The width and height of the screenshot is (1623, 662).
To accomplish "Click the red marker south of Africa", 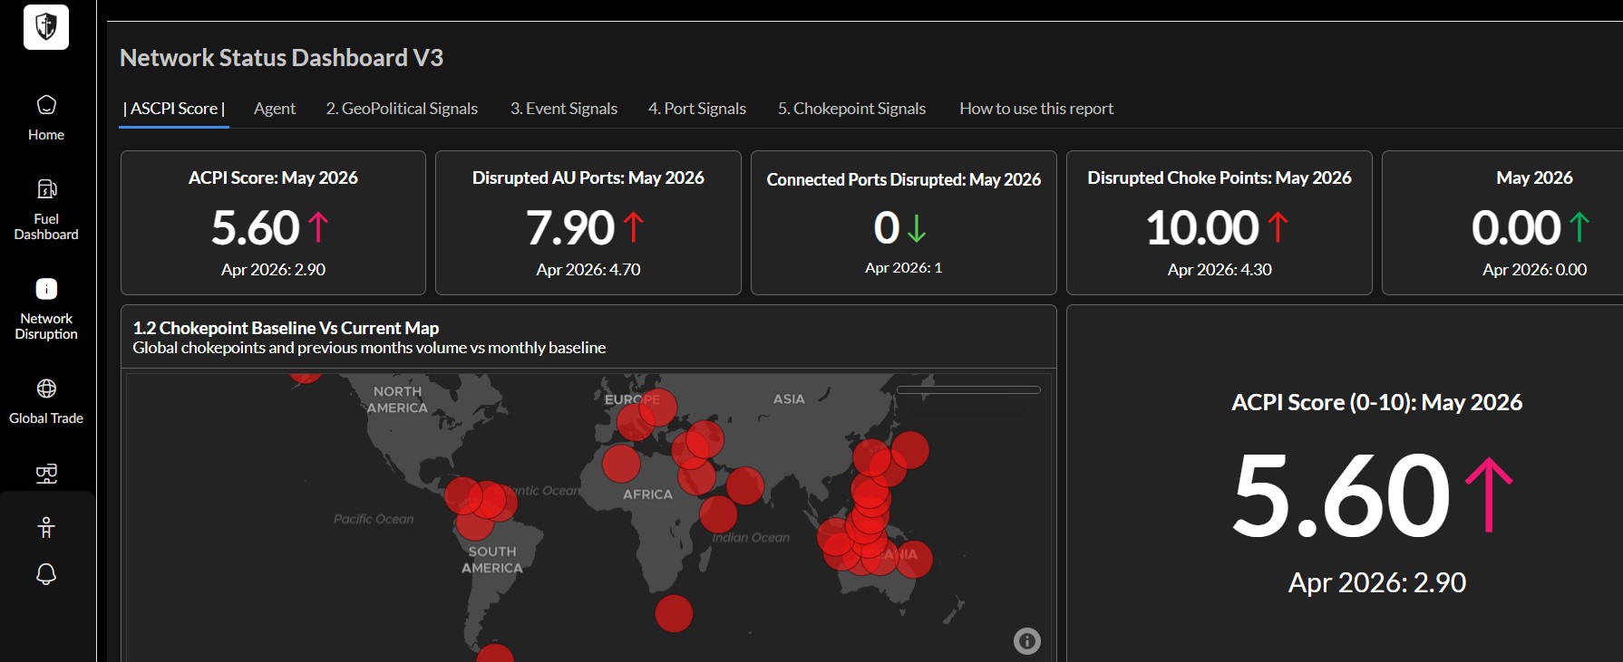I will click(674, 613).
